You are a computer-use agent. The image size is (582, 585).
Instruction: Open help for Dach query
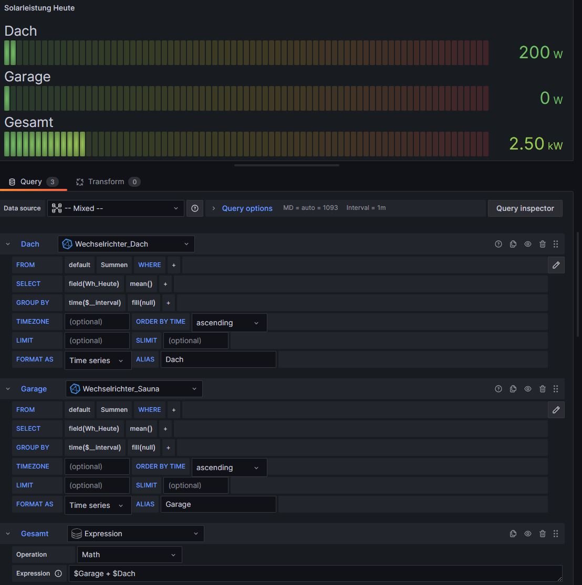tap(498, 244)
